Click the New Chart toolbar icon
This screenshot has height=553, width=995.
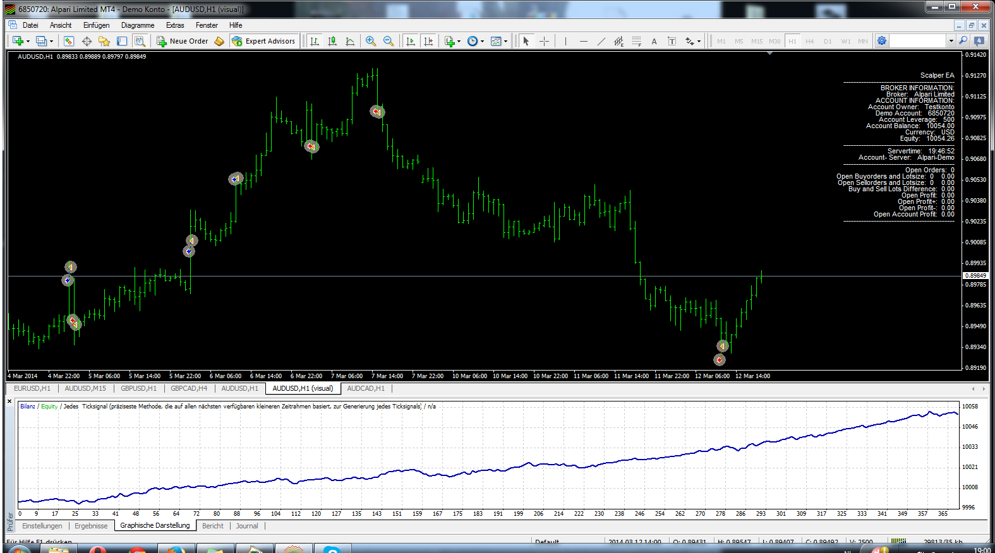point(18,41)
